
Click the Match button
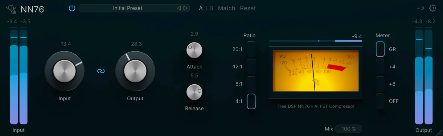click(x=227, y=8)
